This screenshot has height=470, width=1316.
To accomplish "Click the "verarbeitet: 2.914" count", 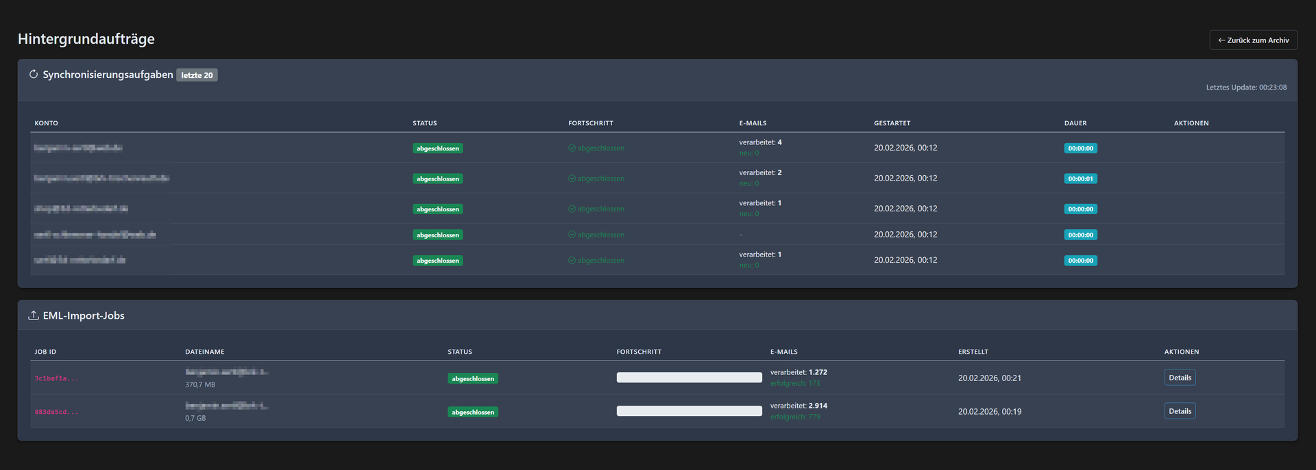I will [799, 406].
